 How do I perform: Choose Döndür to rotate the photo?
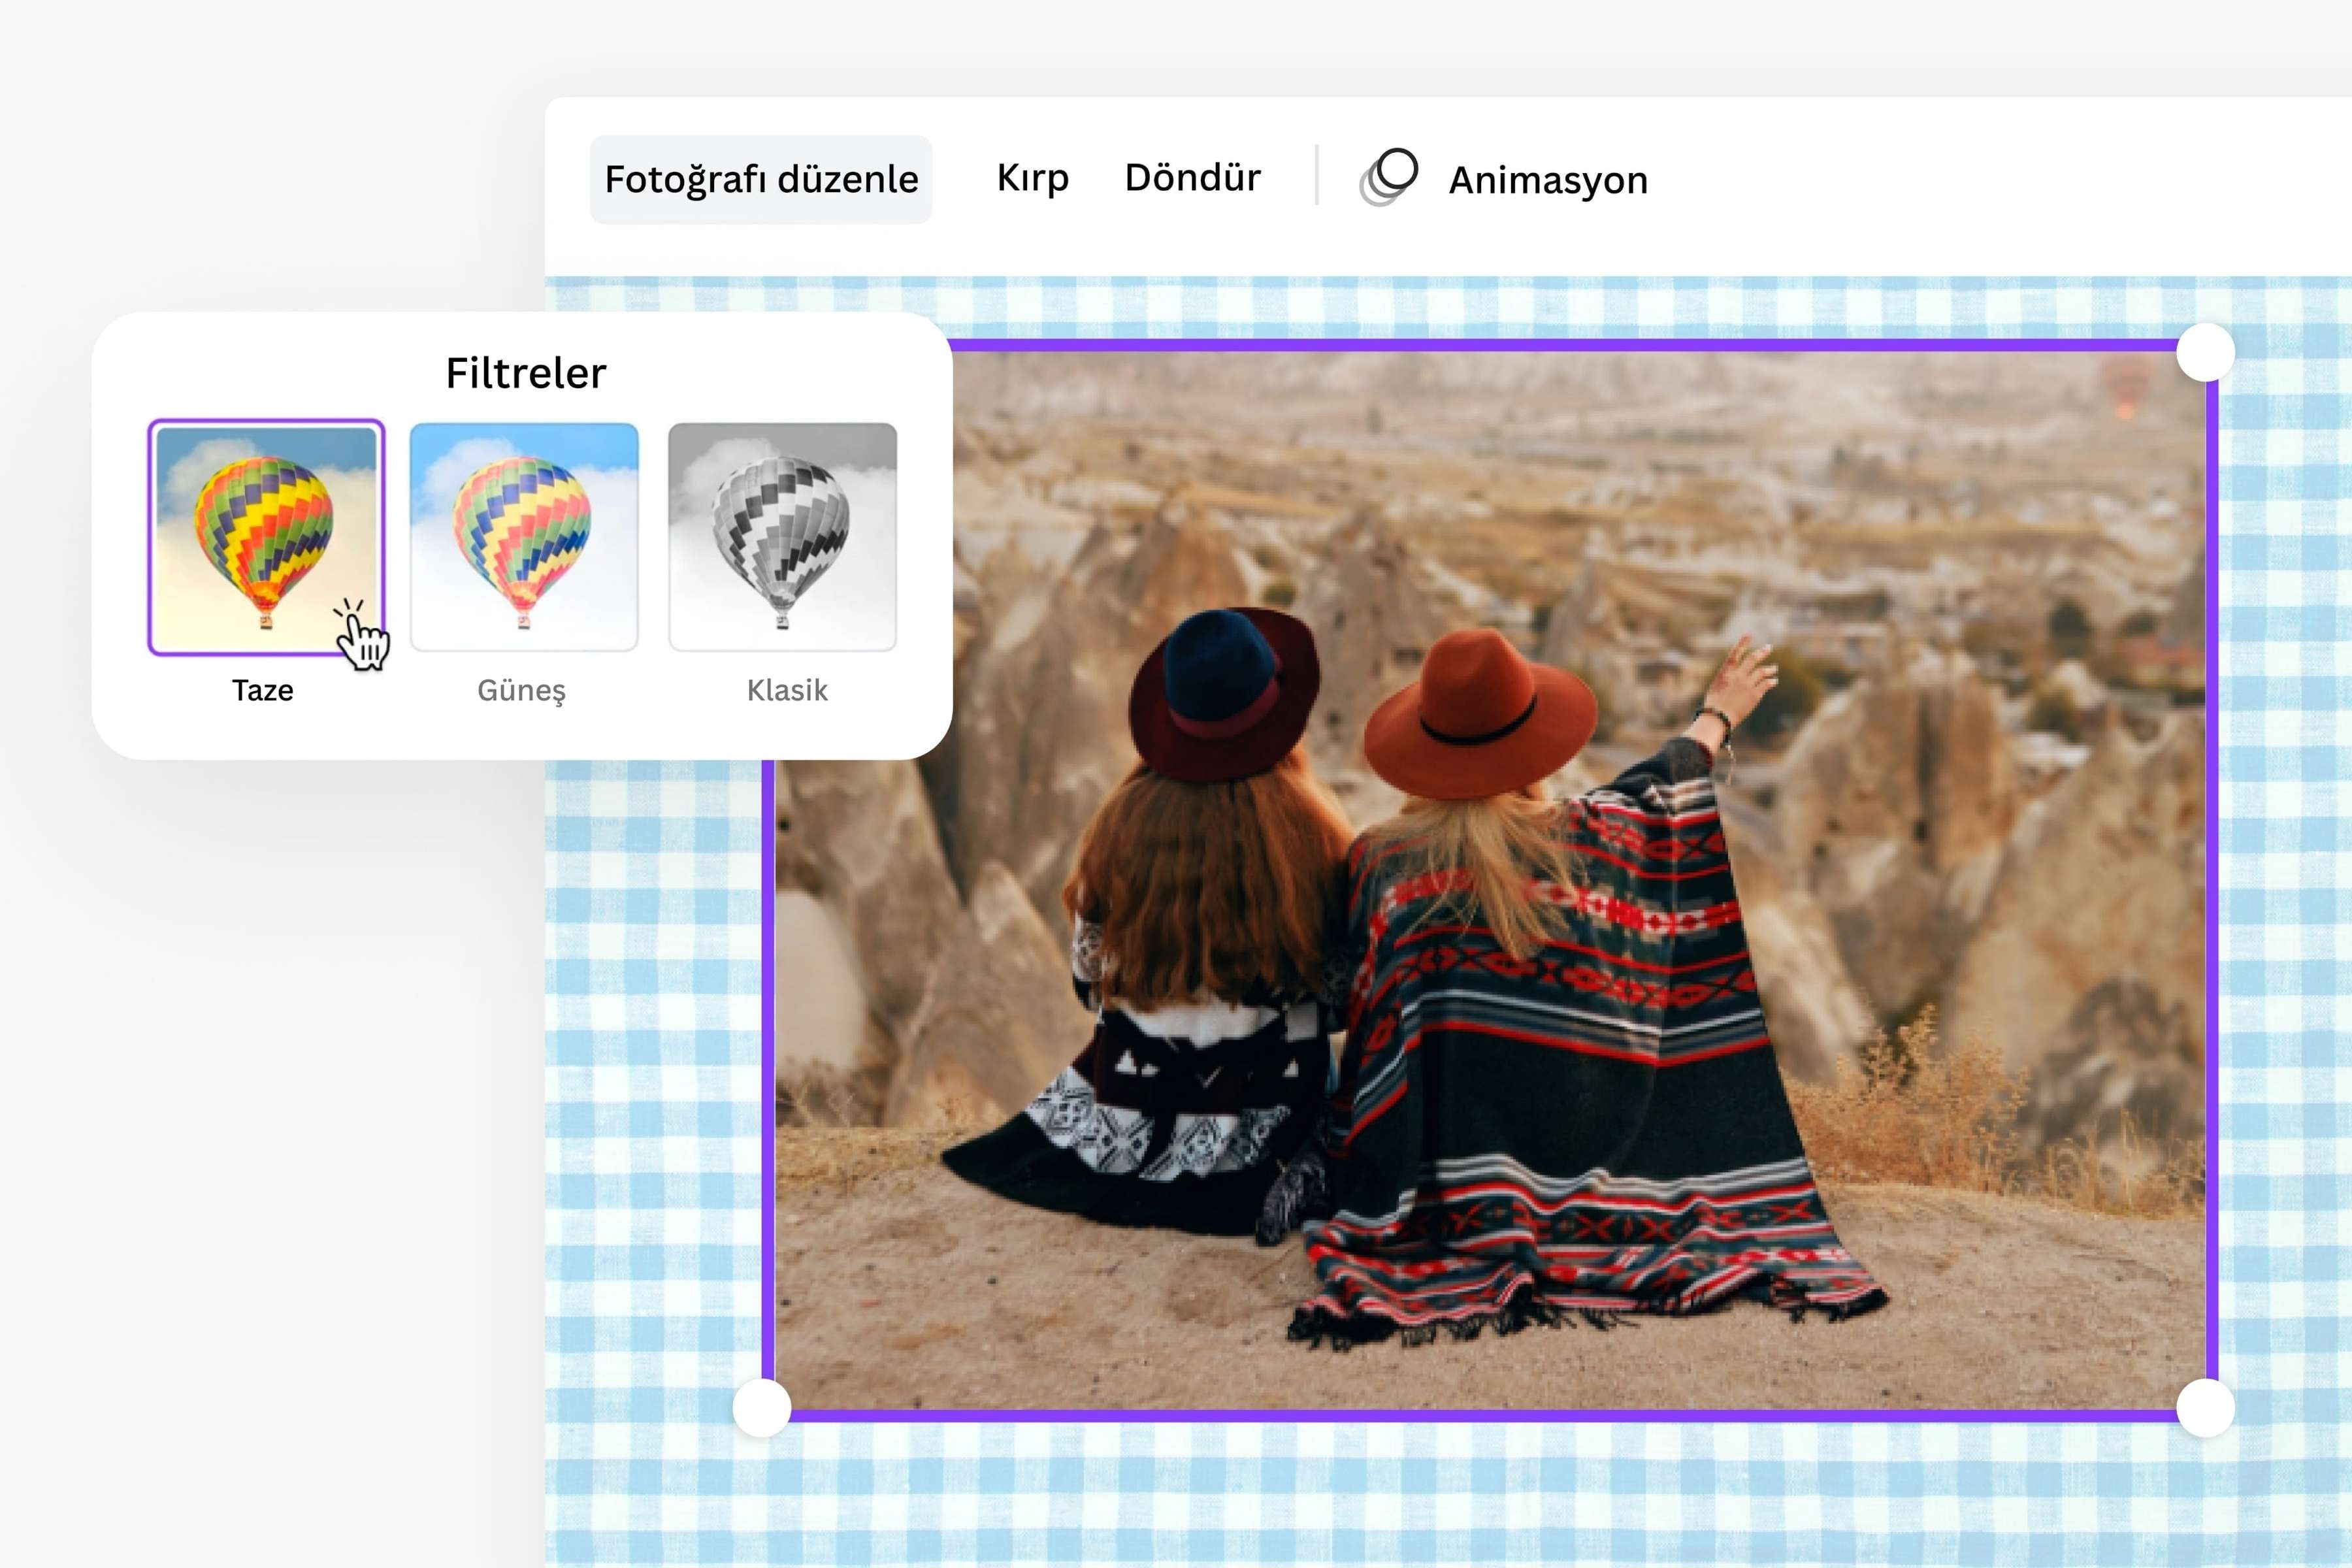1192,177
